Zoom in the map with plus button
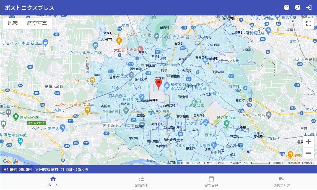 (309, 142)
